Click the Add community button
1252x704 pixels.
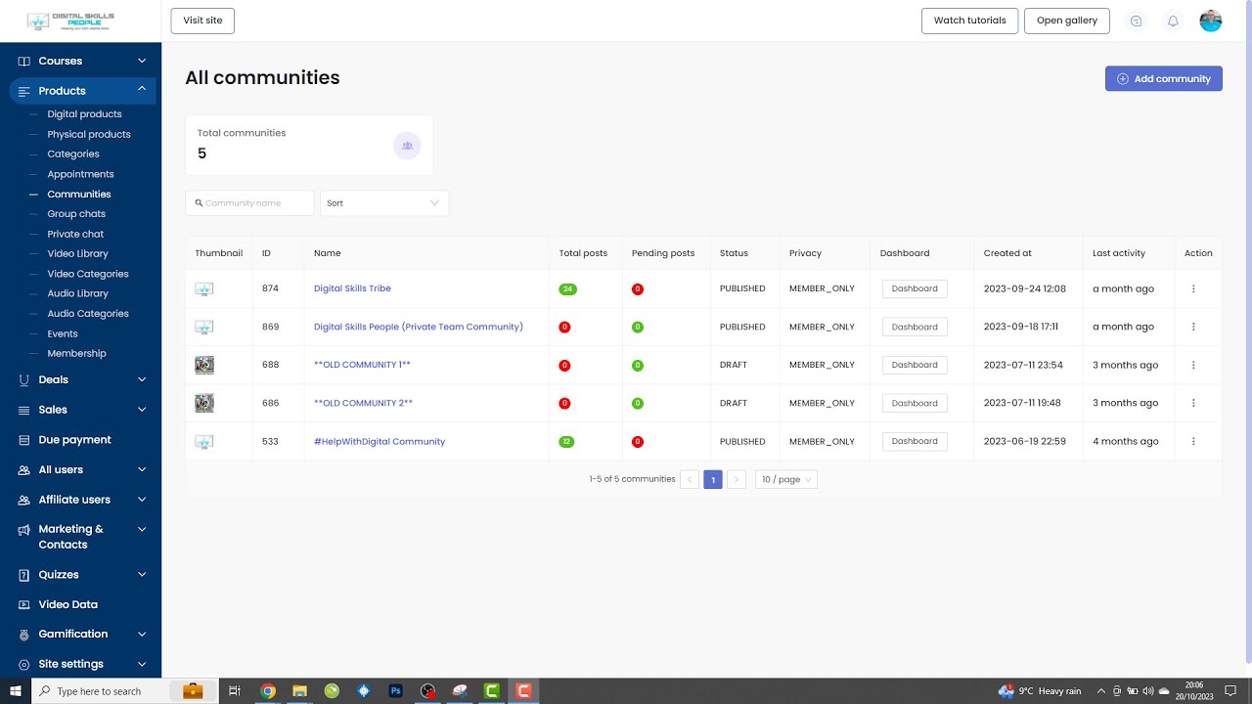pos(1164,78)
